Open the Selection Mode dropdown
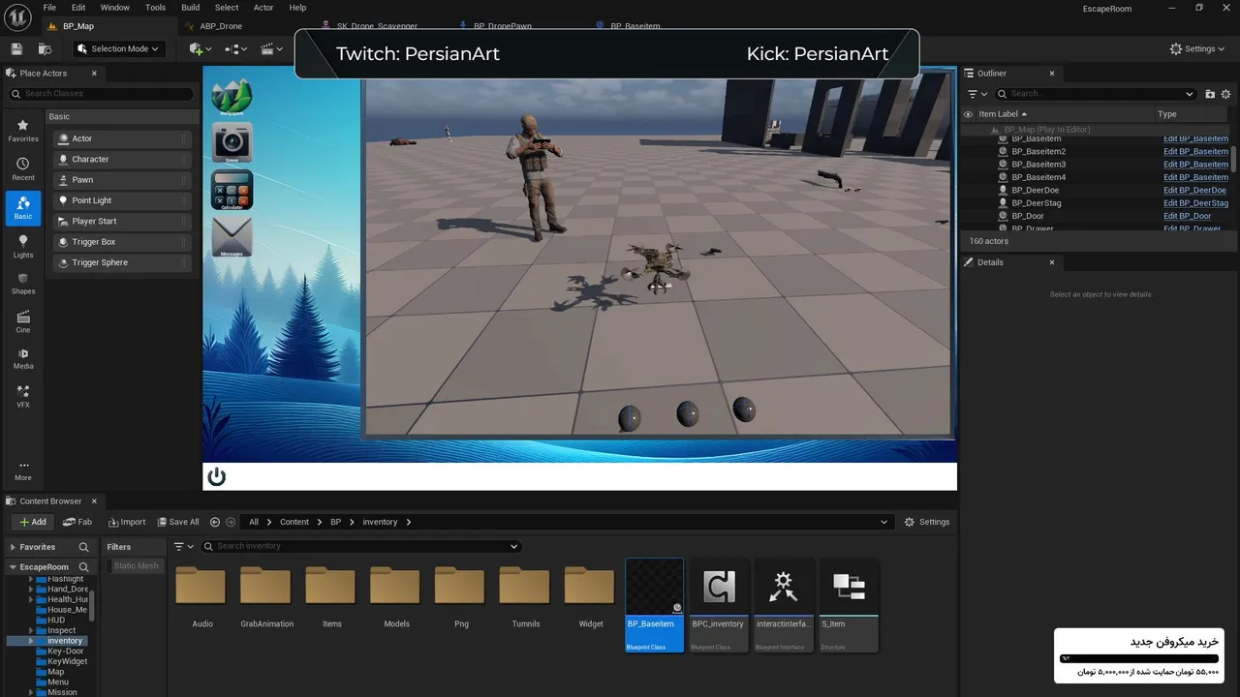This screenshot has height=697, width=1240. 120,48
